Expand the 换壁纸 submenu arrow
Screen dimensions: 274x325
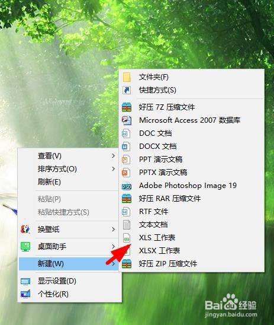tap(113, 230)
